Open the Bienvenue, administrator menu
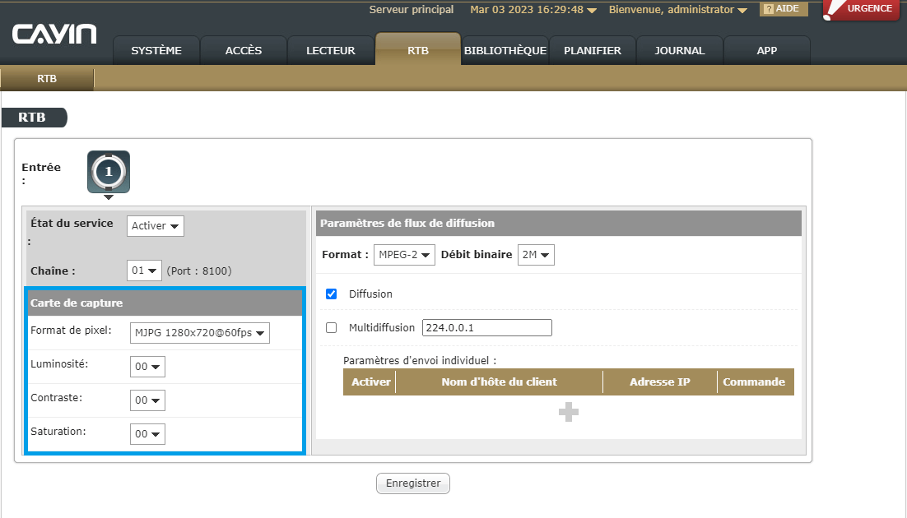The width and height of the screenshot is (907, 518). click(677, 10)
